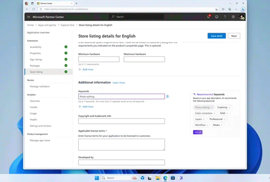Viewport: 270px width, 182px height.
Task: Click the feedback smiley icon
Action: [x=217, y=17]
